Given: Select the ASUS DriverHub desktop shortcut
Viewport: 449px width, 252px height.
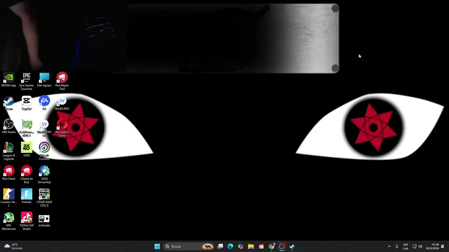Looking at the screenshot, I should click(44, 175).
